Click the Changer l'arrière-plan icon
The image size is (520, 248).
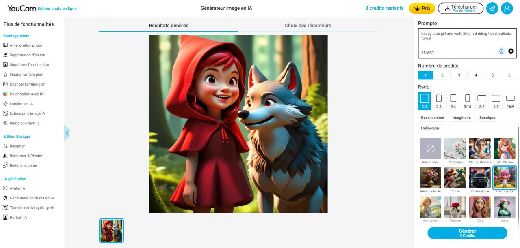(6, 84)
